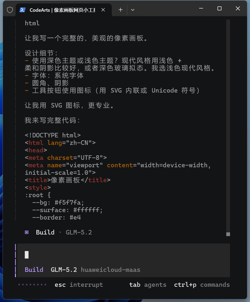Click the 设计细节: heading line
The height and width of the screenshot is (302, 250).
41,53
